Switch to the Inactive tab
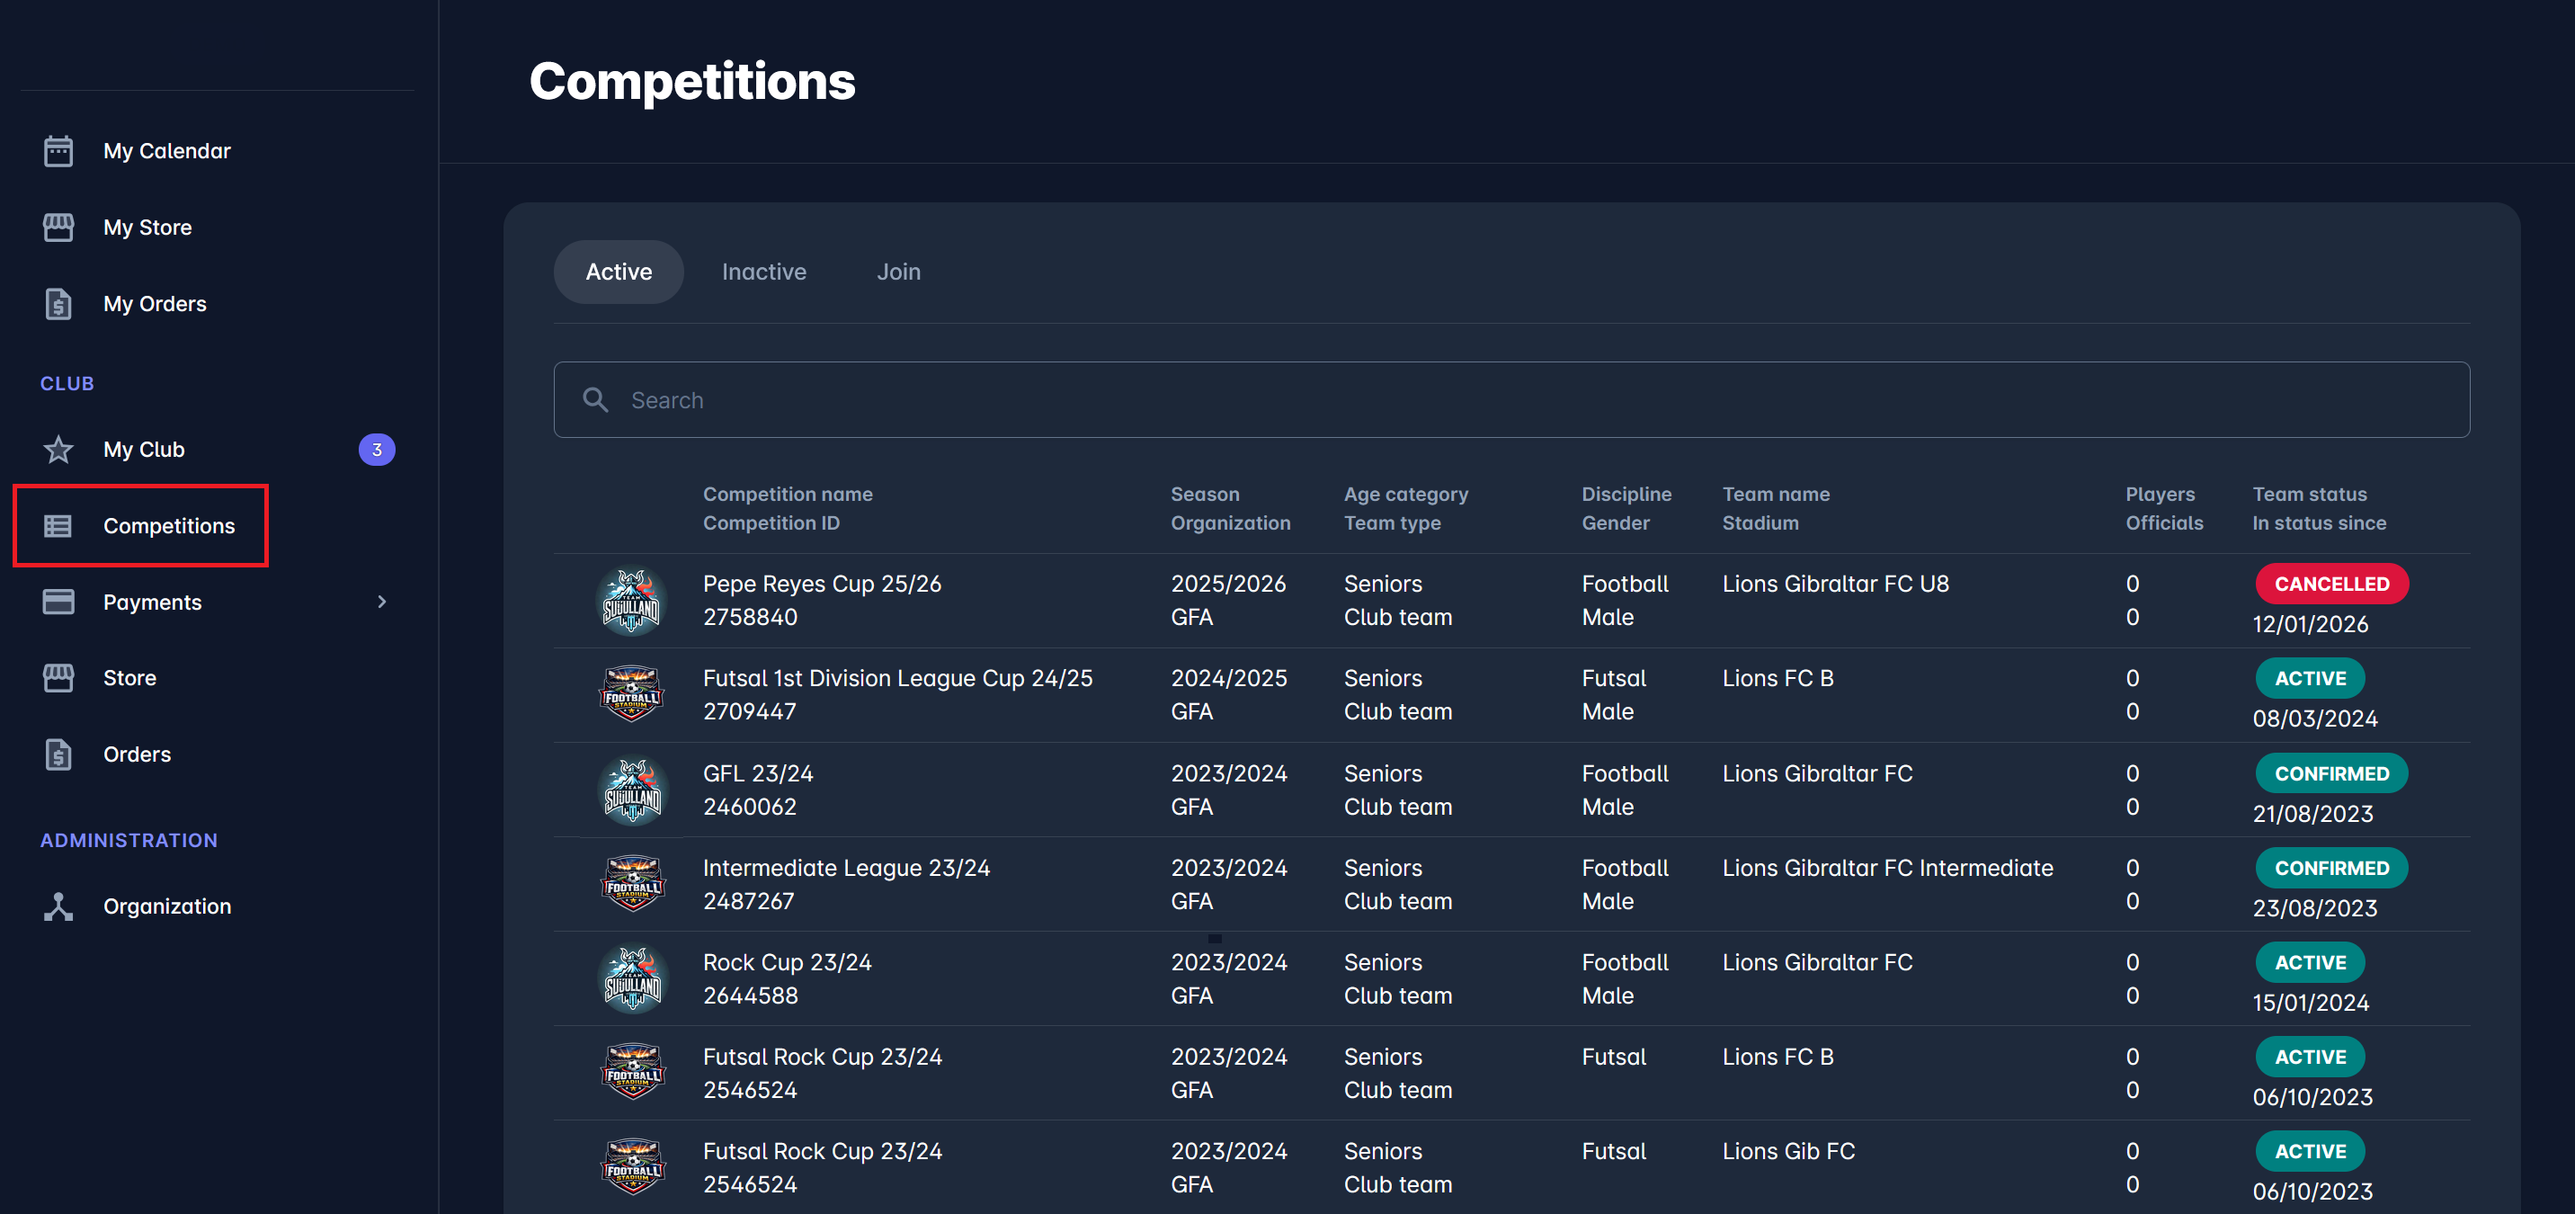2575x1214 pixels. [x=763, y=272]
